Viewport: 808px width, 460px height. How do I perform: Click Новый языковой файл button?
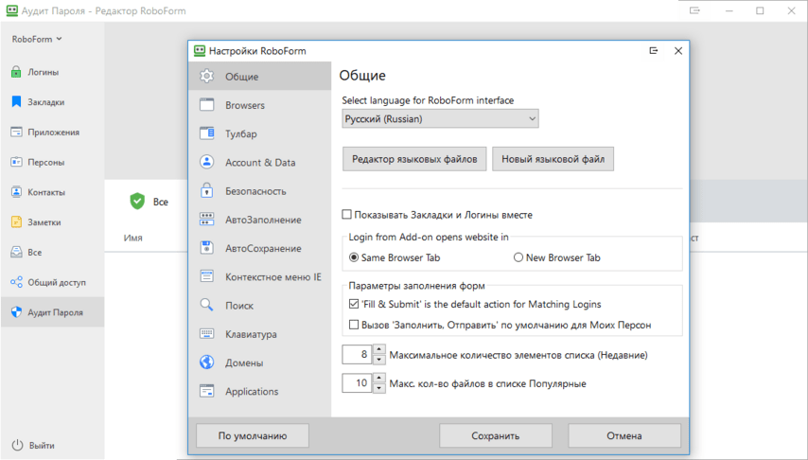pyautogui.click(x=553, y=159)
